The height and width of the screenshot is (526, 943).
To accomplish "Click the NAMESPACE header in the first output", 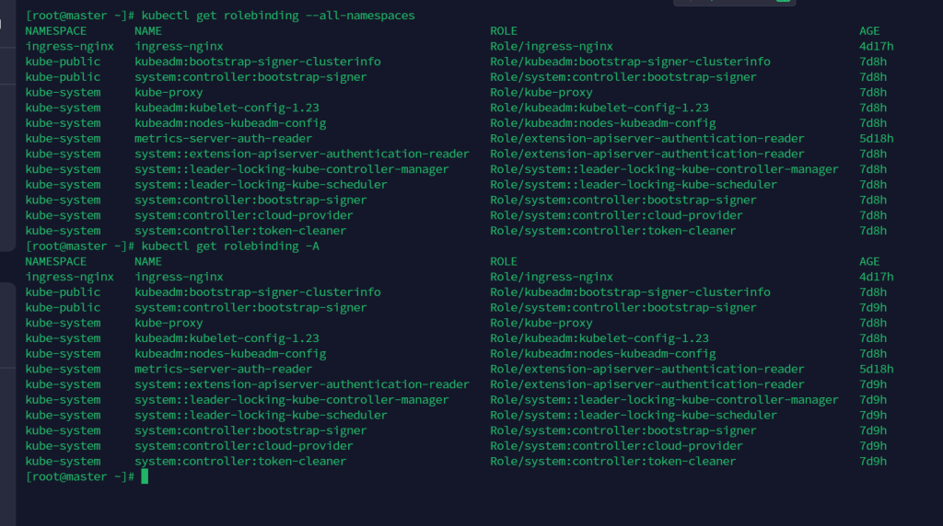I will click(56, 31).
